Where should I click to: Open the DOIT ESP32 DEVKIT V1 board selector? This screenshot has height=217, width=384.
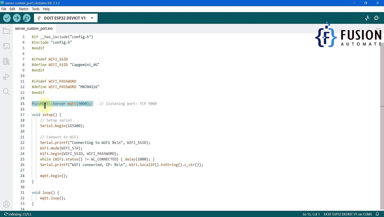pos(66,18)
